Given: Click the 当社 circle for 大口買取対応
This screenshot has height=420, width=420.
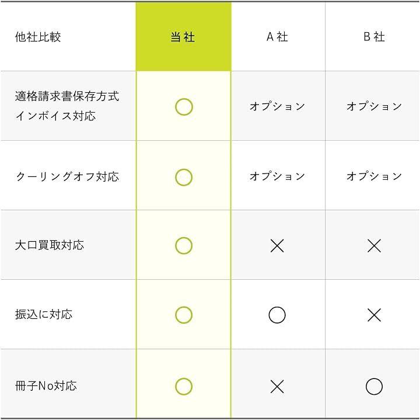Looking at the screenshot, I should pos(184,246).
